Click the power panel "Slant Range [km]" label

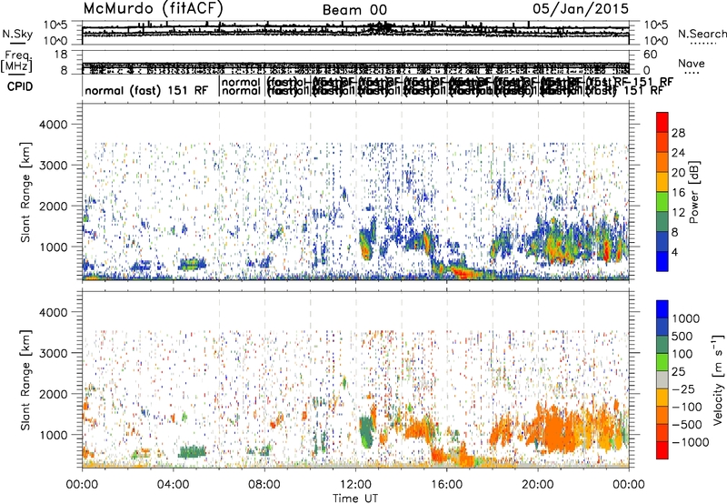tap(25, 192)
